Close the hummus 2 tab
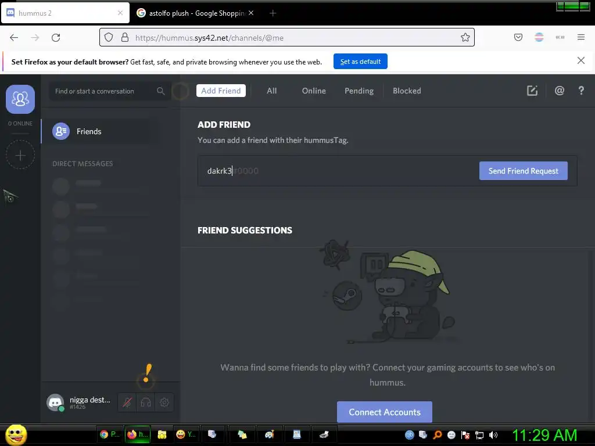The image size is (595, 446). pyautogui.click(x=120, y=13)
